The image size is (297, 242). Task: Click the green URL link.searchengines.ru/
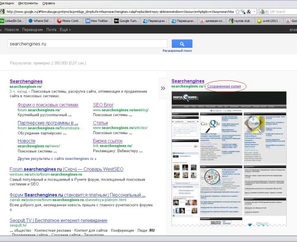point(112,146)
